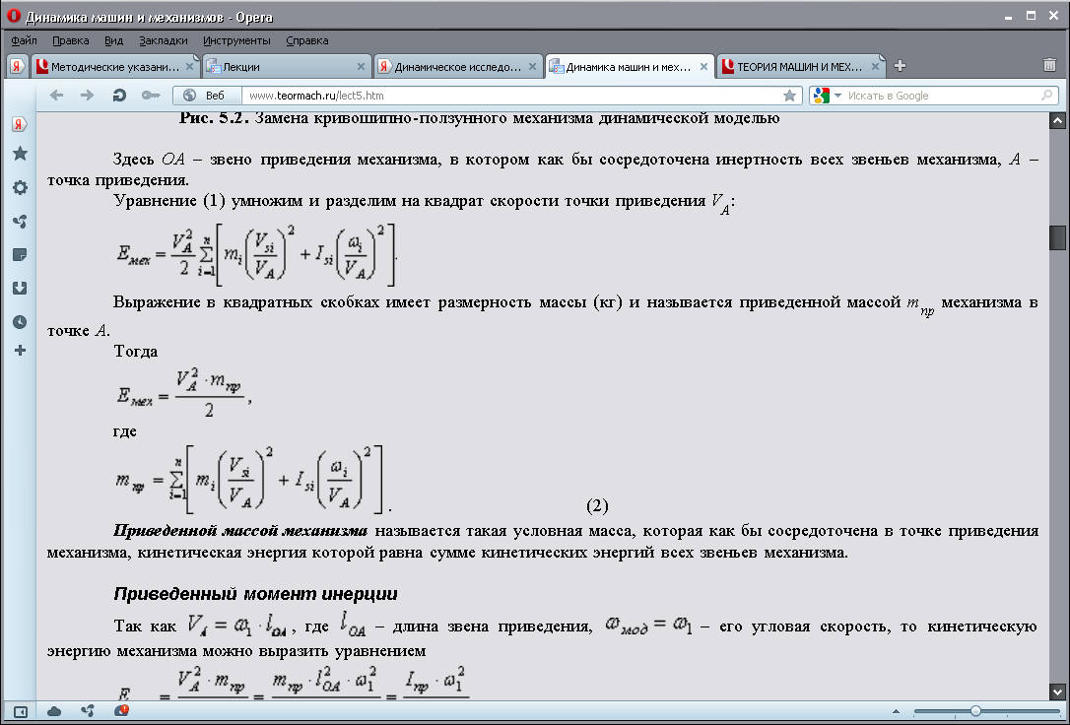The height and width of the screenshot is (725, 1070).
Task: Open the Файл menu
Action: click(24, 40)
